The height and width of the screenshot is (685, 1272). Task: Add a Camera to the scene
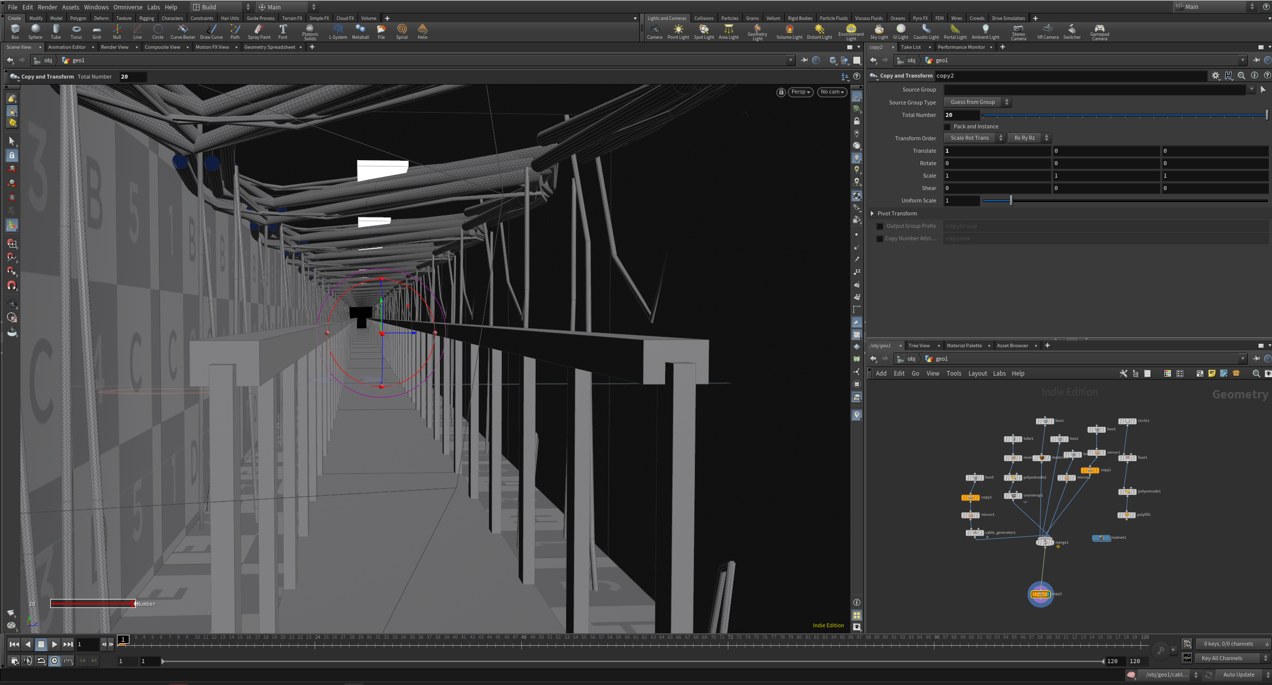pos(655,32)
